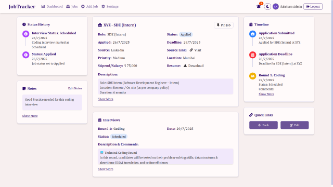Click the Scheduled interview status badge
The height and width of the screenshot is (187, 333).
(119, 137)
